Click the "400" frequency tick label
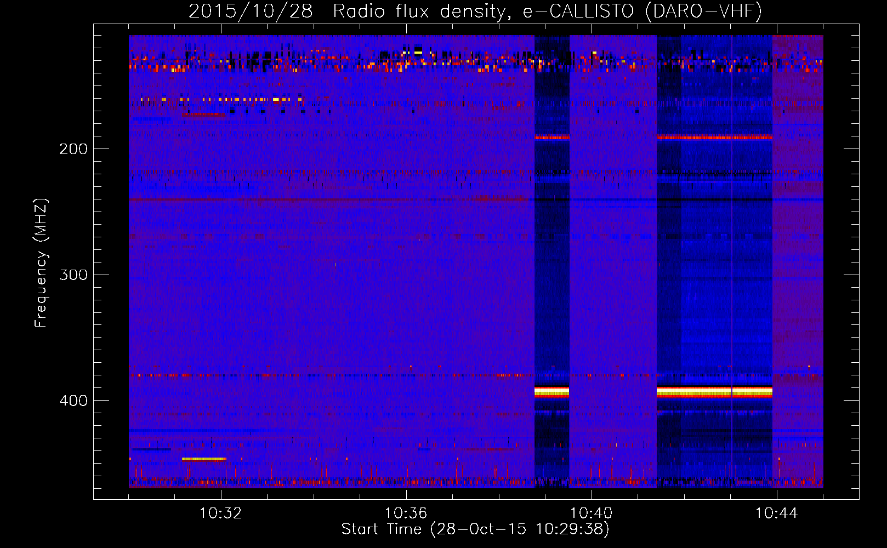The height and width of the screenshot is (548, 887). coord(73,401)
